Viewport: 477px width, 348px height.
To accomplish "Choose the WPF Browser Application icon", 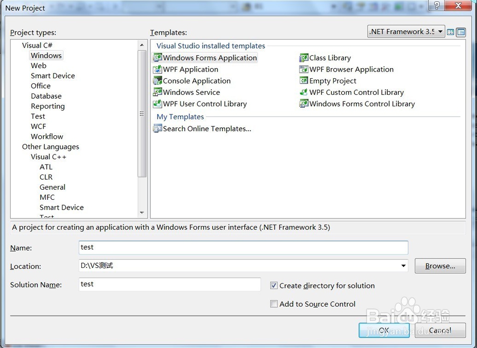I will (x=304, y=69).
